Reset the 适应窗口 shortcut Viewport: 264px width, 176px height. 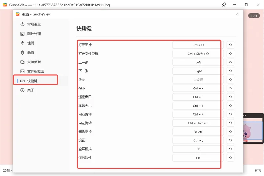tap(230, 97)
